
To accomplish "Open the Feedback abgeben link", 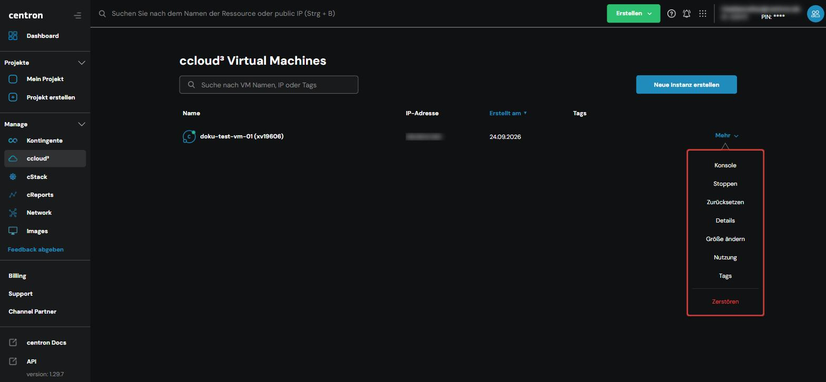I will (36, 249).
